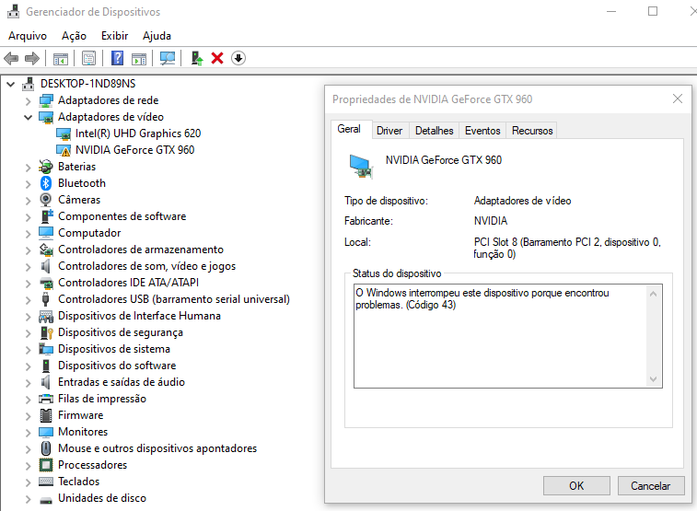Click the Processadores chip icon
Screen dimensions: 697x511
[x=46, y=465]
